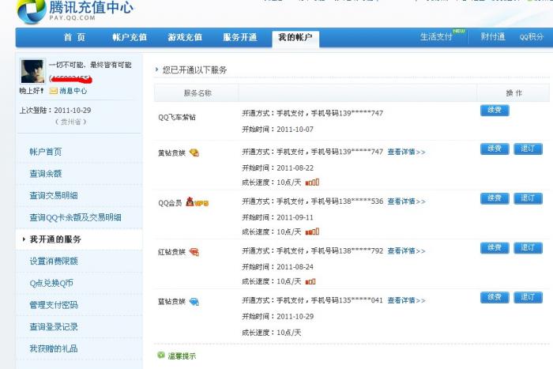Open 查询余额 in the sidebar

point(46,174)
